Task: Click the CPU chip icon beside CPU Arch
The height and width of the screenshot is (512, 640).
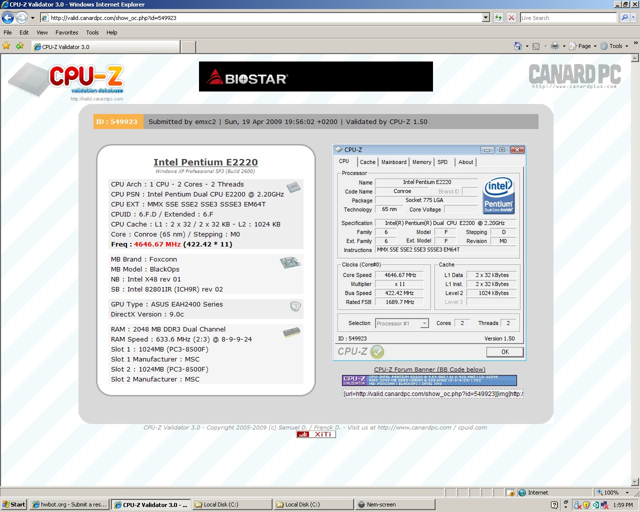Action: point(293,187)
